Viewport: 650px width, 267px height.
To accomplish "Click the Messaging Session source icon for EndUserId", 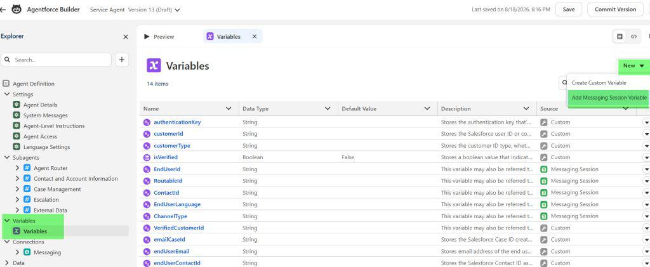I will click(x=544, y=169).
